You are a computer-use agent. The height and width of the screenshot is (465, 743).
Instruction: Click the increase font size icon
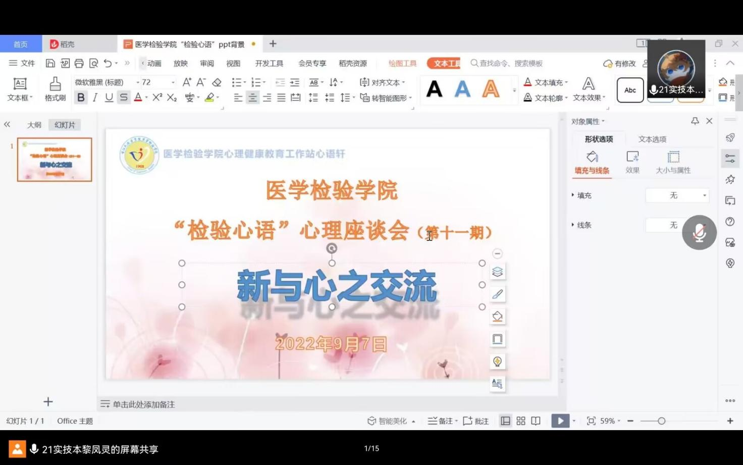pyautogui.click(x=187, y=82)
